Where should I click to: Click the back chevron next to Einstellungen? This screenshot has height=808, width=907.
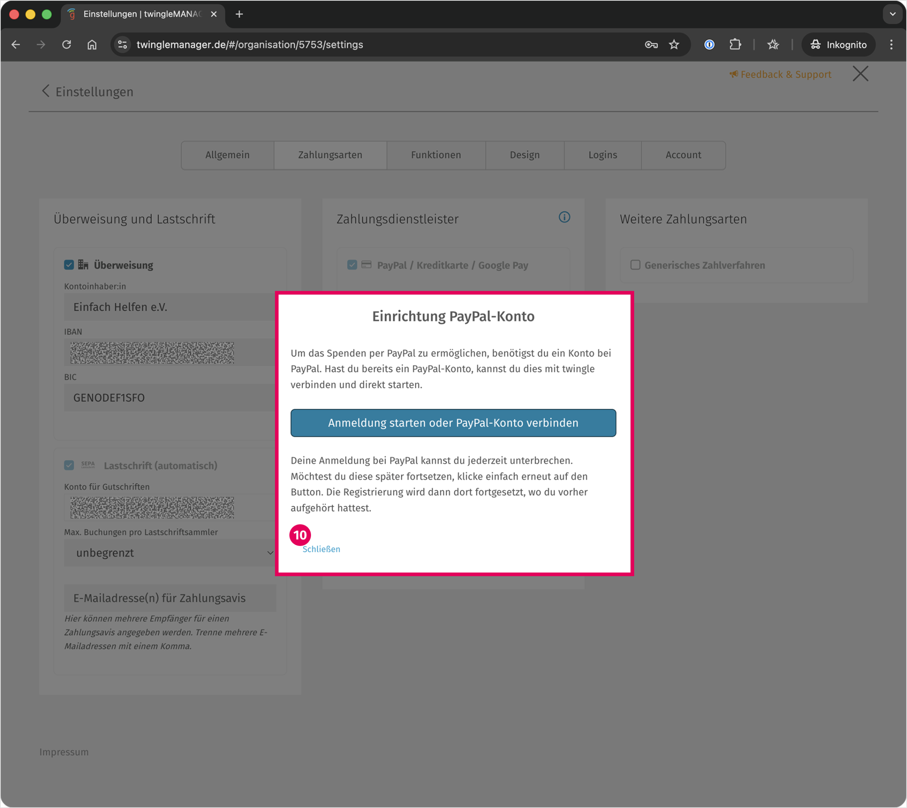pyautogui.click(x=45, y=91)
